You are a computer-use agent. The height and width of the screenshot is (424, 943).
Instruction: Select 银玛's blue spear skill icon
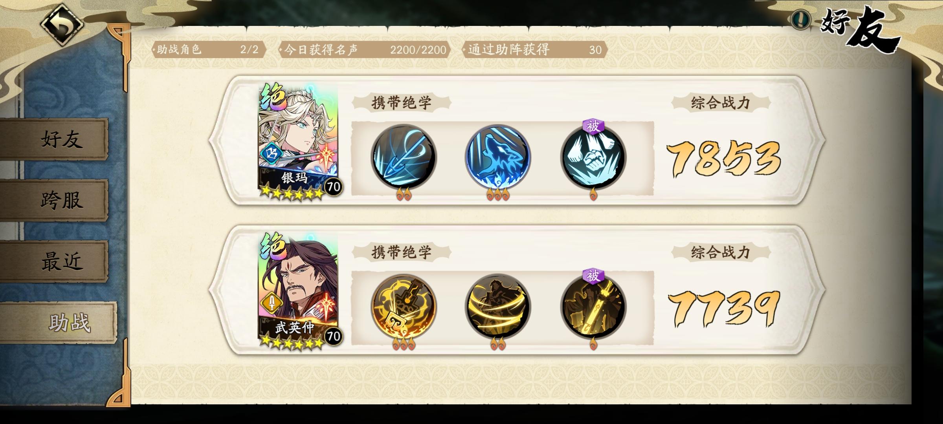[x=404, y=157]
